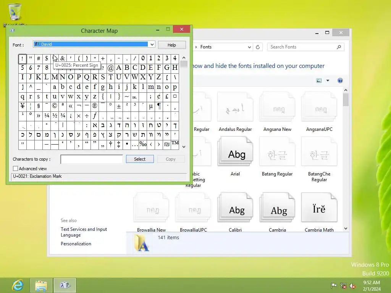Screen dimensions: 391x293
Task: Open the Personalization link
Action: [76, 244]
